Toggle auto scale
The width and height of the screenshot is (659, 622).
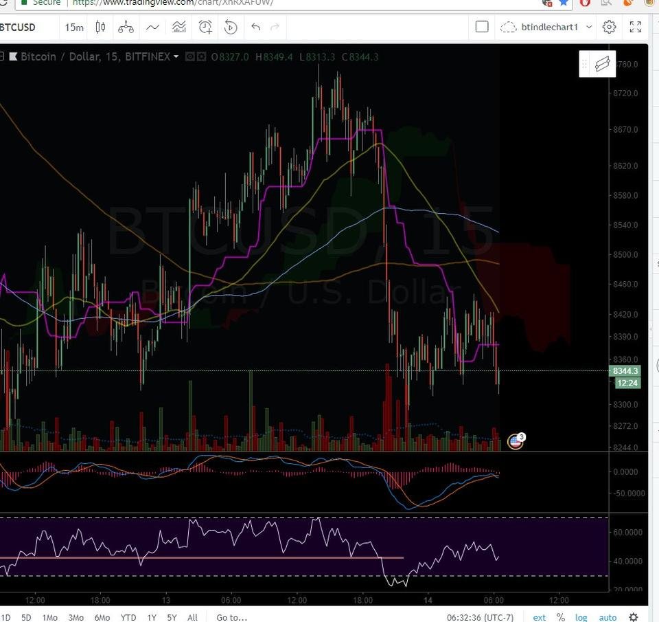coord(608,617)
